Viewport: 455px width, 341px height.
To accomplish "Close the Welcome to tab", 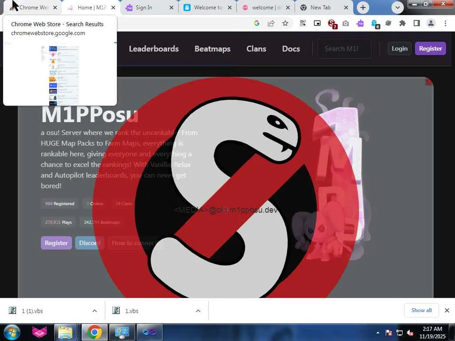I will (x=230, y=8).
